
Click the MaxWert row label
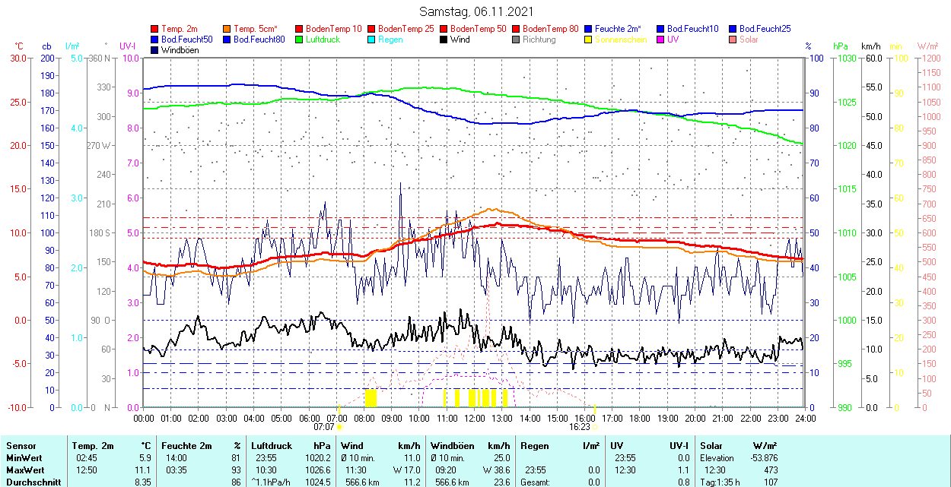click(25, 470)
